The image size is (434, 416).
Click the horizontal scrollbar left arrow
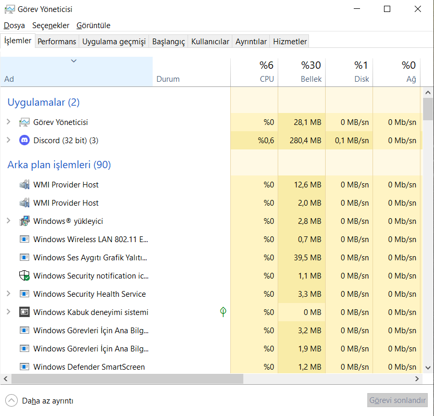6,379
